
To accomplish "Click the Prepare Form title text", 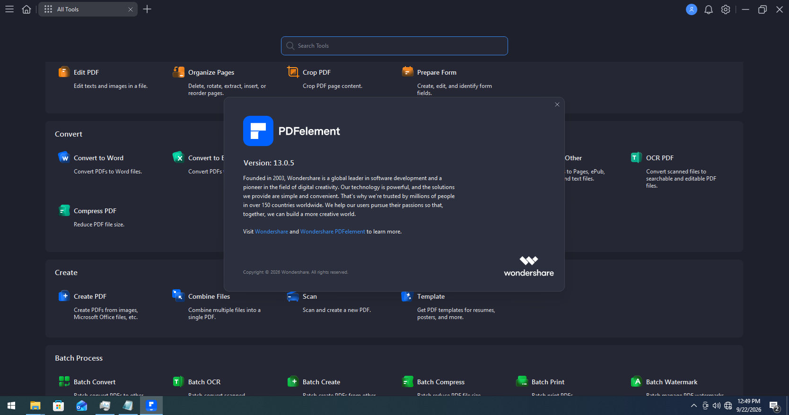I will [437, 72].
